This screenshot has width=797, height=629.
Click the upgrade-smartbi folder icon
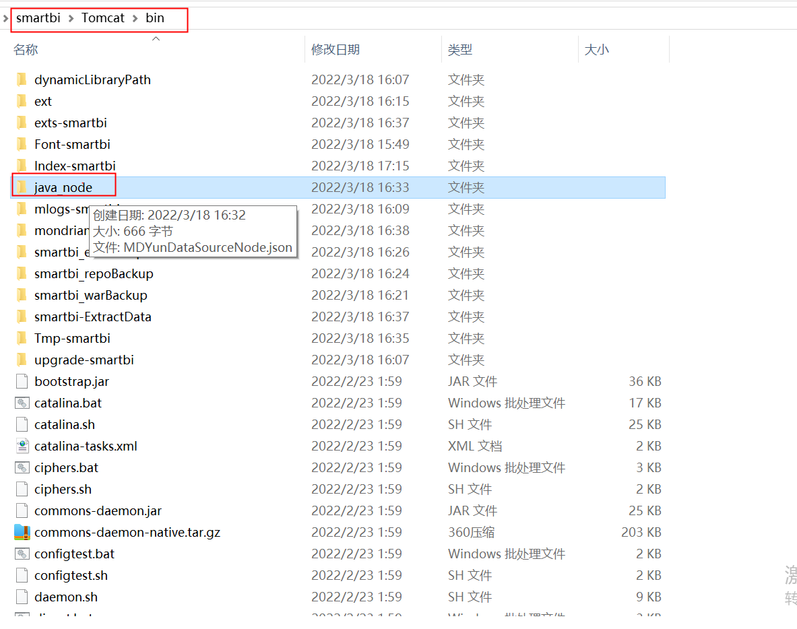[22, 360]
